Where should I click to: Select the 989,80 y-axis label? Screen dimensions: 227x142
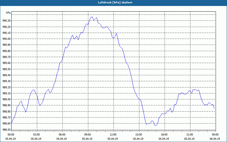(x=7, y=51)
